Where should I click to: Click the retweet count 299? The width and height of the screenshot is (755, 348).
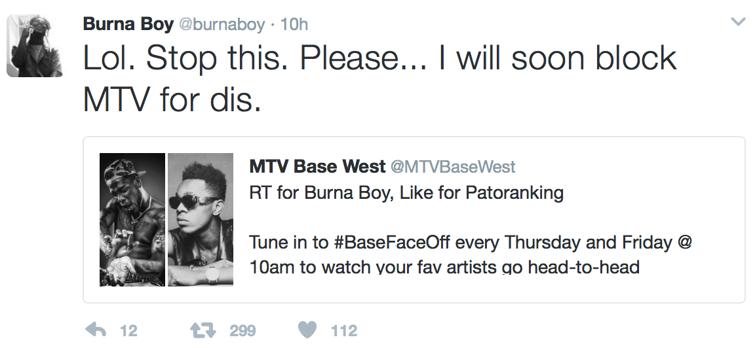242,331
